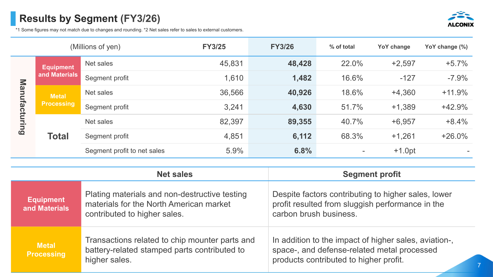The height and width of the screenshot is (277, 493).
Task: Select the value +26.0%
Action: pos(454,136)
